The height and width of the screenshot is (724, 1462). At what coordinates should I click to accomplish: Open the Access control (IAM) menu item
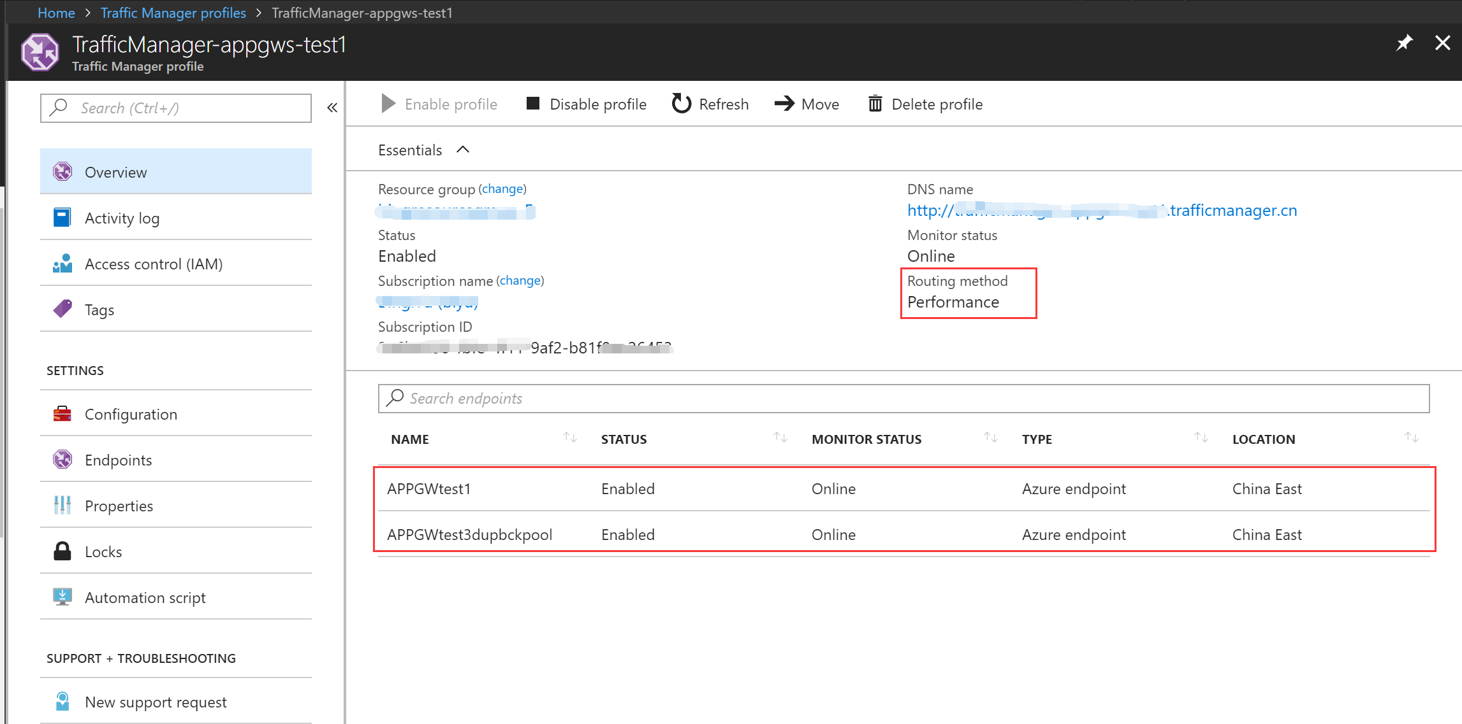pyautogui.click(x=153, y=264)
